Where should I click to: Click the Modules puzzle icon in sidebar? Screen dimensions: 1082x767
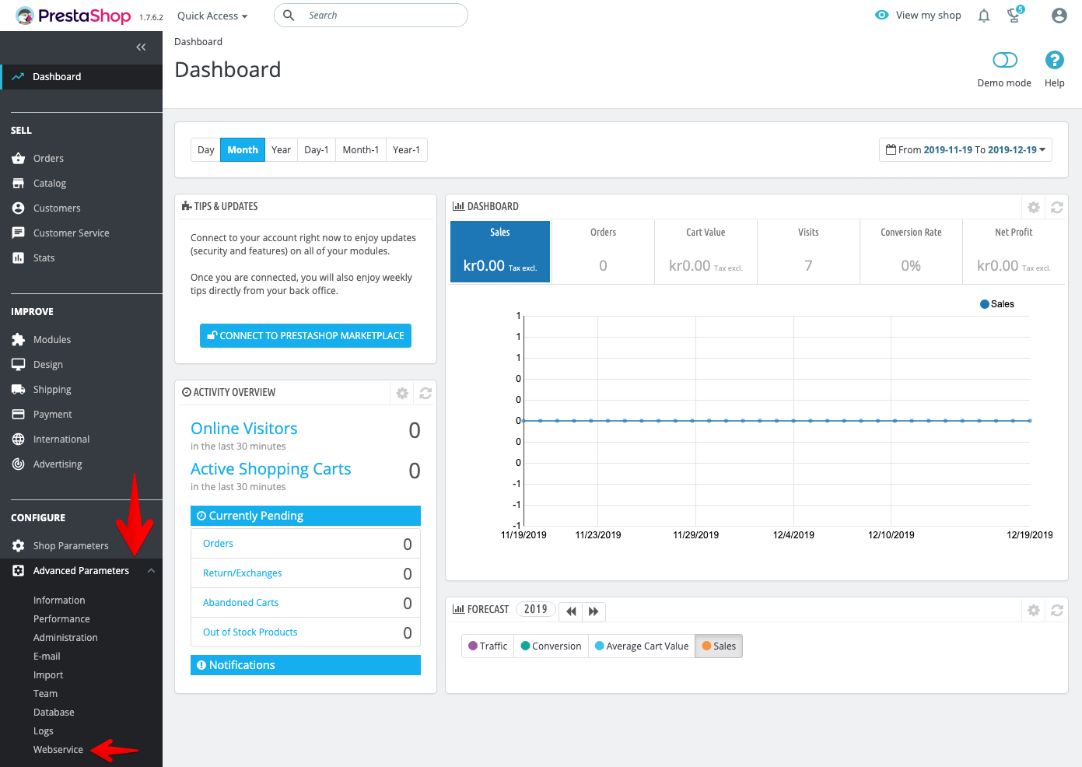(x=19, y=339)
